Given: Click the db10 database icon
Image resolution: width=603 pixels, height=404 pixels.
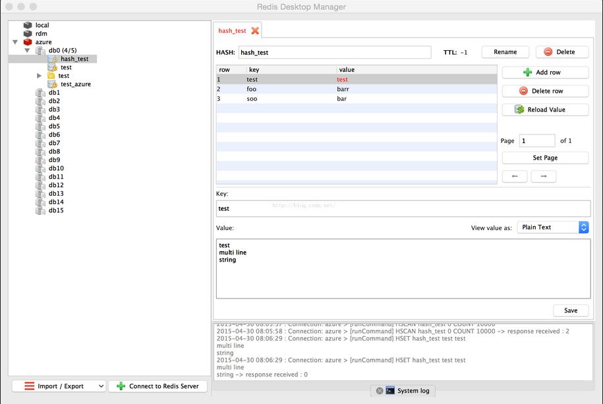Looking at the screenshot, I should click(40, 168).
